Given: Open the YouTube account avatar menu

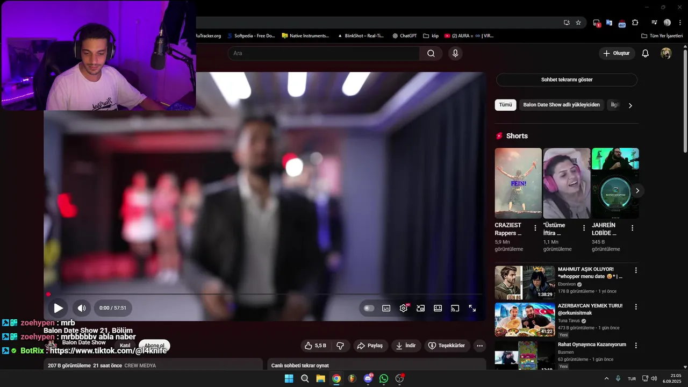Looking at the screenshot, I should pyautogui.click(x=666, y=53).
